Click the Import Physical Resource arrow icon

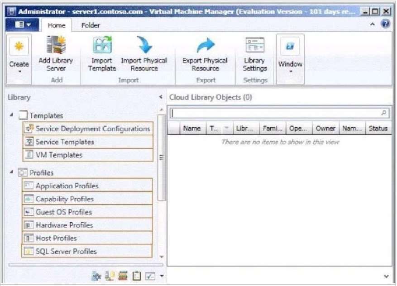point(144,44)
